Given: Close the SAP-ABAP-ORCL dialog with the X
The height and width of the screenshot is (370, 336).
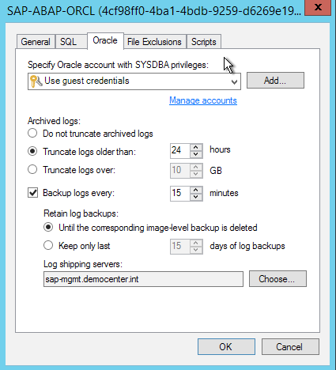Looking at the screenshot, I should coord(318,7).
